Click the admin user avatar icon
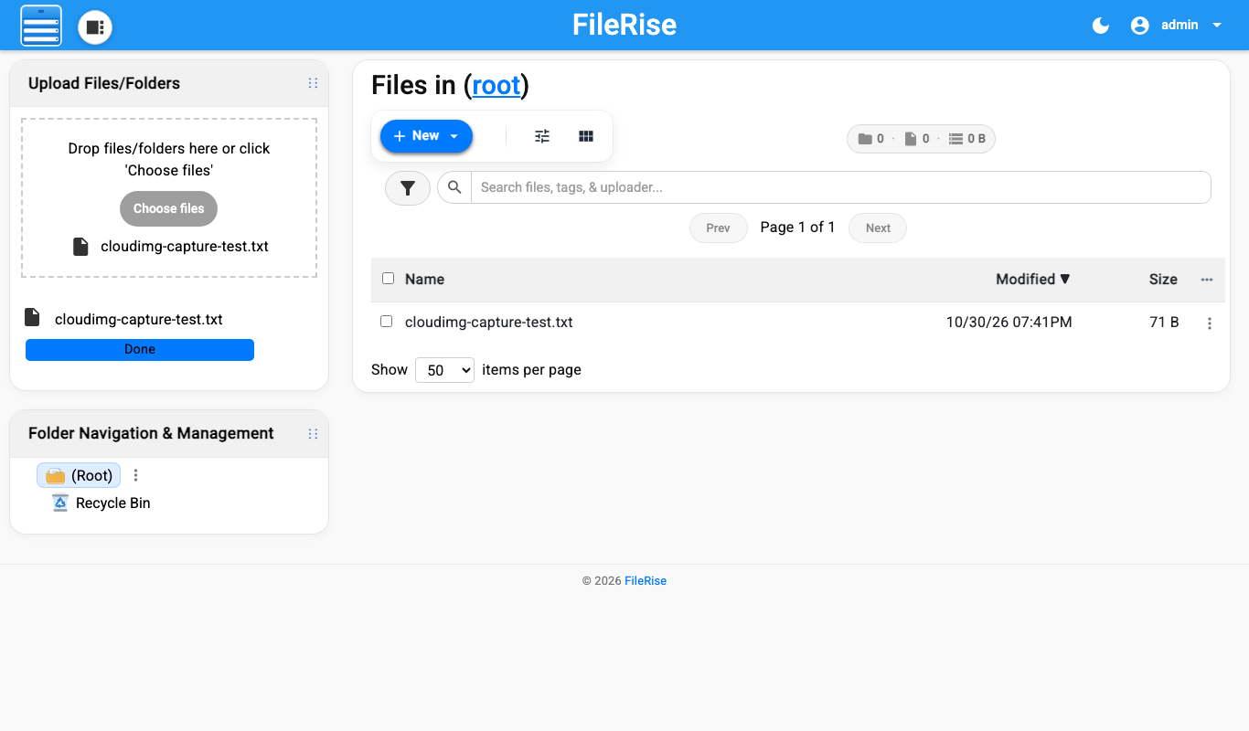Viewport: 1249px width, 731px height. (x=1139, y=26)
